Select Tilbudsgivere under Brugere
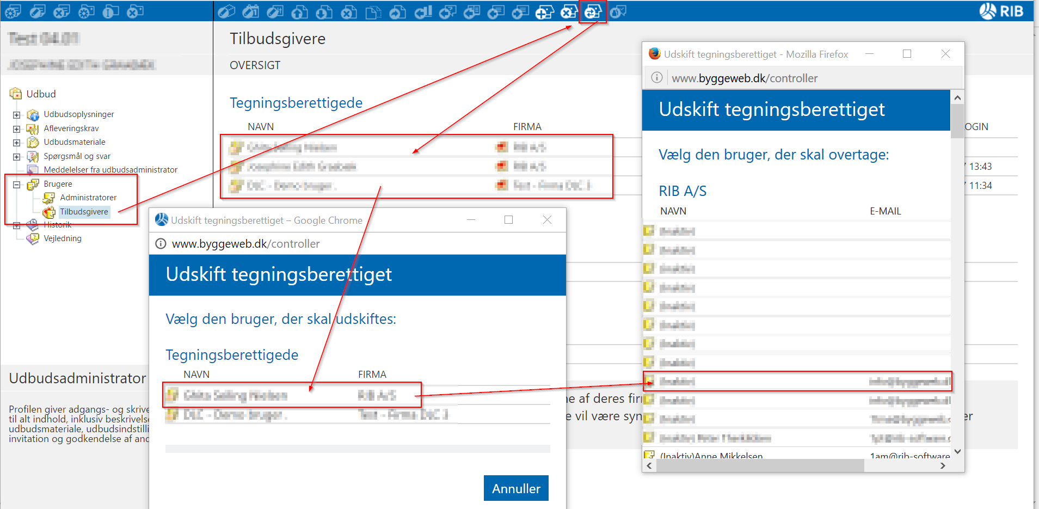This screenshot has height=509, width=1039. 84,212
